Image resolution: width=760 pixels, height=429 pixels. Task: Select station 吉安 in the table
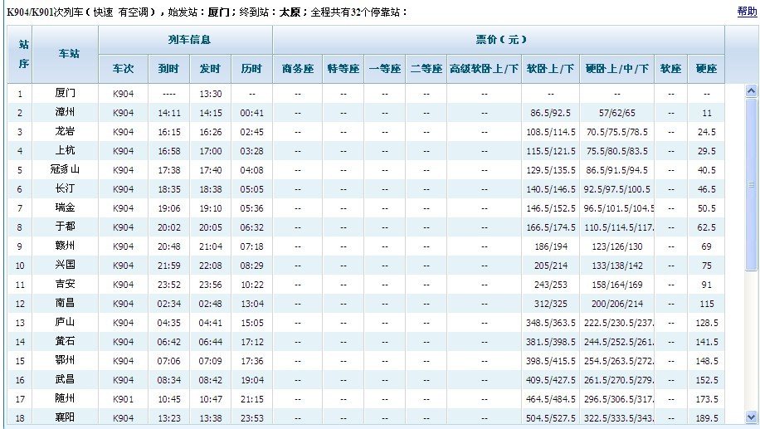click(65, 284)
